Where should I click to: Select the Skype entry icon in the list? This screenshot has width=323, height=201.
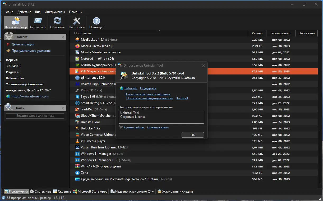77,96
